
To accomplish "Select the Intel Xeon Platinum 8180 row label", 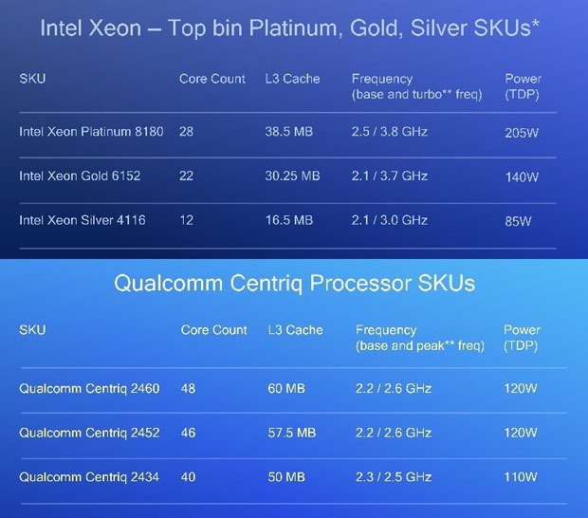I will pyautogui.click(x=88, y=132).
